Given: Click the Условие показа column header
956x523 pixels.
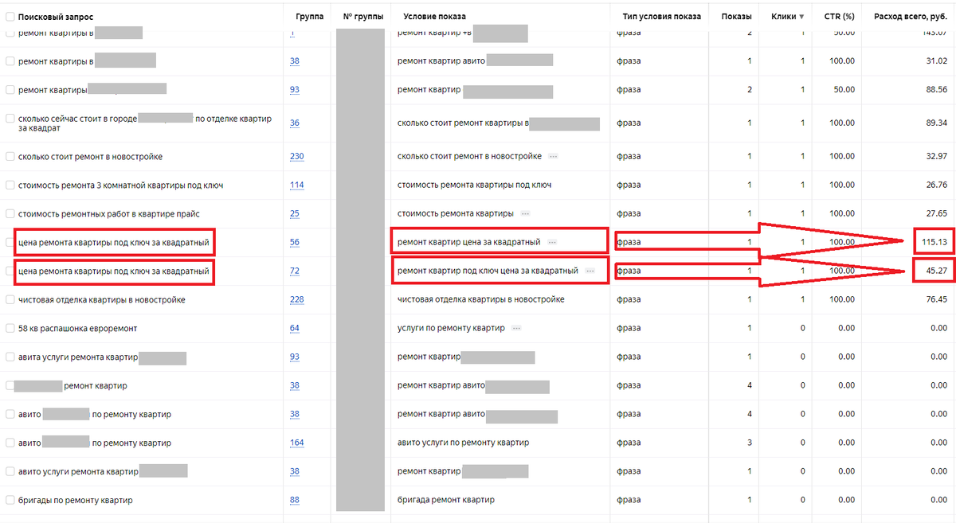Looking at the screenshot, I should tap(435, 17).
